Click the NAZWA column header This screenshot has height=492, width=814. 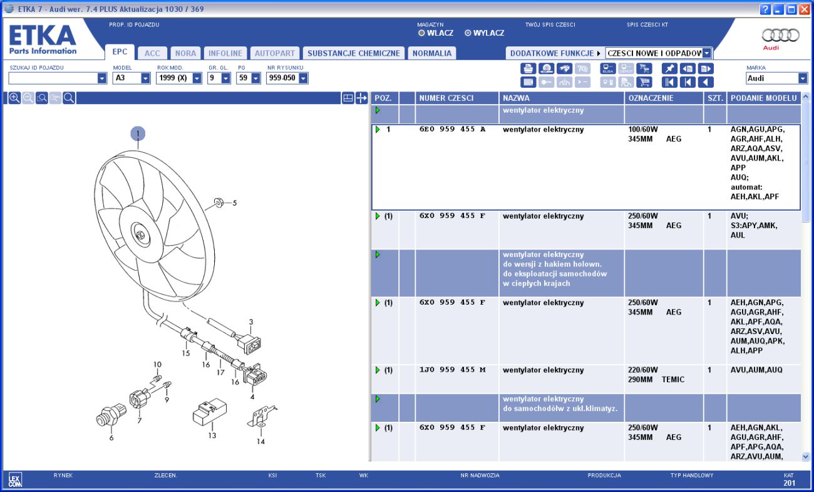pos(561,98)
